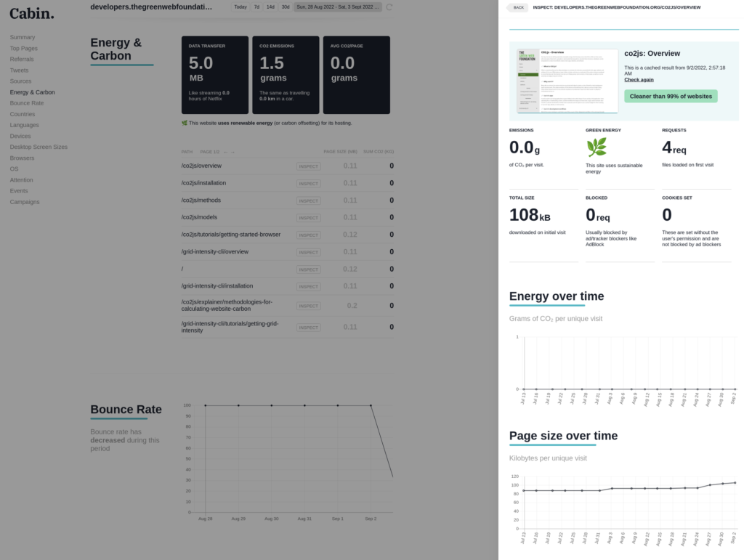This screenshot has height=560, width=744.
Task: Click the Page Size (MB) column header
Action: coord(340,152)
